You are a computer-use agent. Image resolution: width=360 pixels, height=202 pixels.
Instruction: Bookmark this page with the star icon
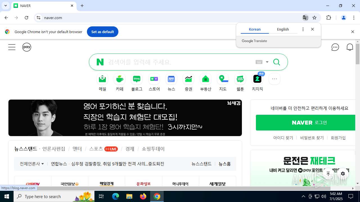tap(314, 18)
